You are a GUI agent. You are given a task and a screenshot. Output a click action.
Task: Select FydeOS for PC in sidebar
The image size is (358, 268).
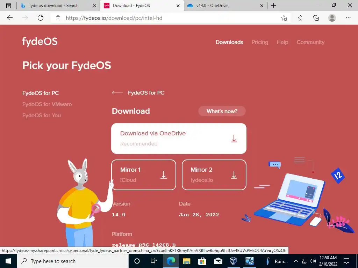click(41, 93)
